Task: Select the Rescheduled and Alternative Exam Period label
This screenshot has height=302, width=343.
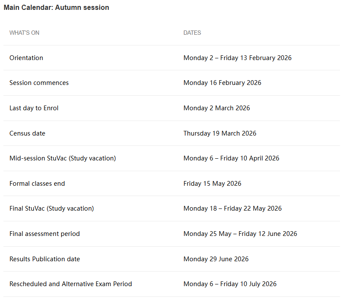Action: pos(71,284)
